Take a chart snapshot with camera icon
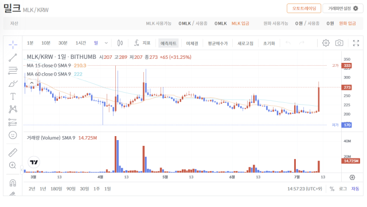 339,43
